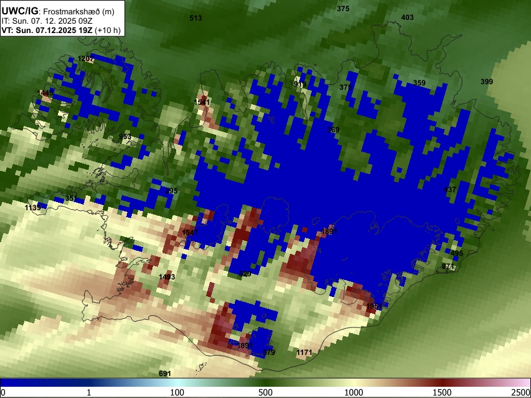This screenshot has width=531, height=398.
Task: Click the 1547 map value
Action: click(190, 232)
